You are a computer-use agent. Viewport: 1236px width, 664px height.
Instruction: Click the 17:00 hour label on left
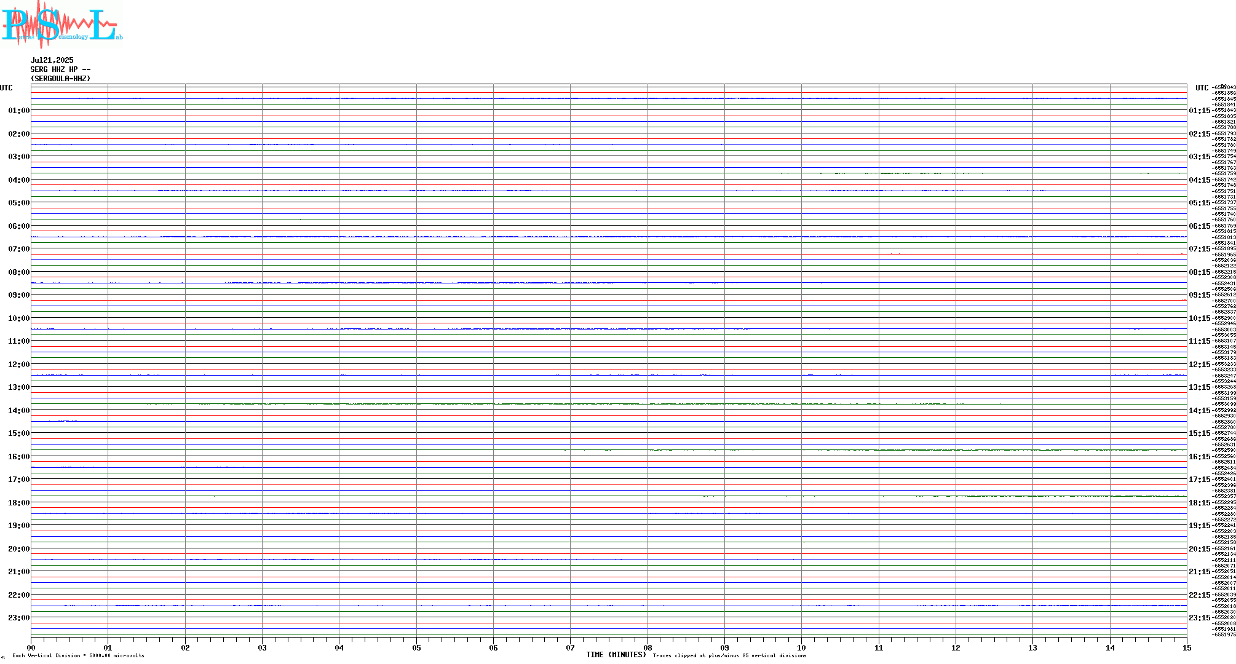click(x=19, y=480)
